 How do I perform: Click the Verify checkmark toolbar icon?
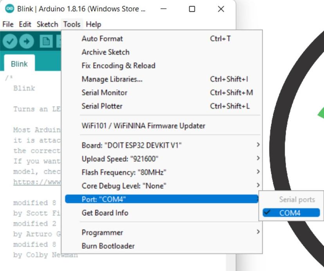pyautogui.click(x=10, y=41)
